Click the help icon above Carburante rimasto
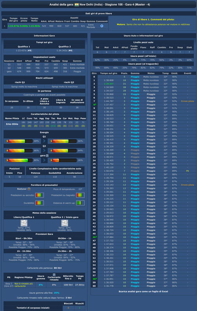The image size is (197, 311). tap(54, 275)
